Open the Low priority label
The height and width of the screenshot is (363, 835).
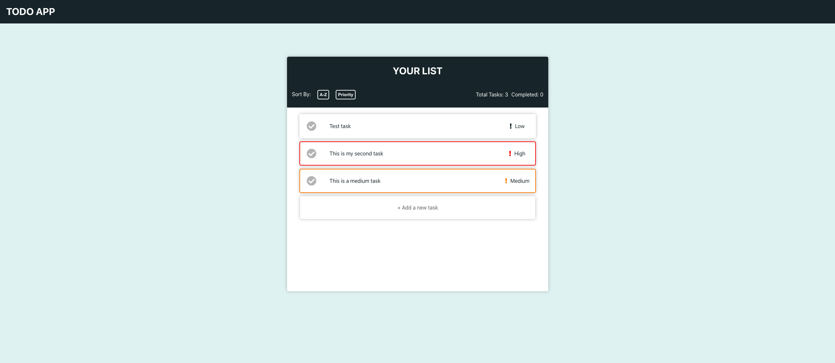pyautogui.click(x=520, y=126)
